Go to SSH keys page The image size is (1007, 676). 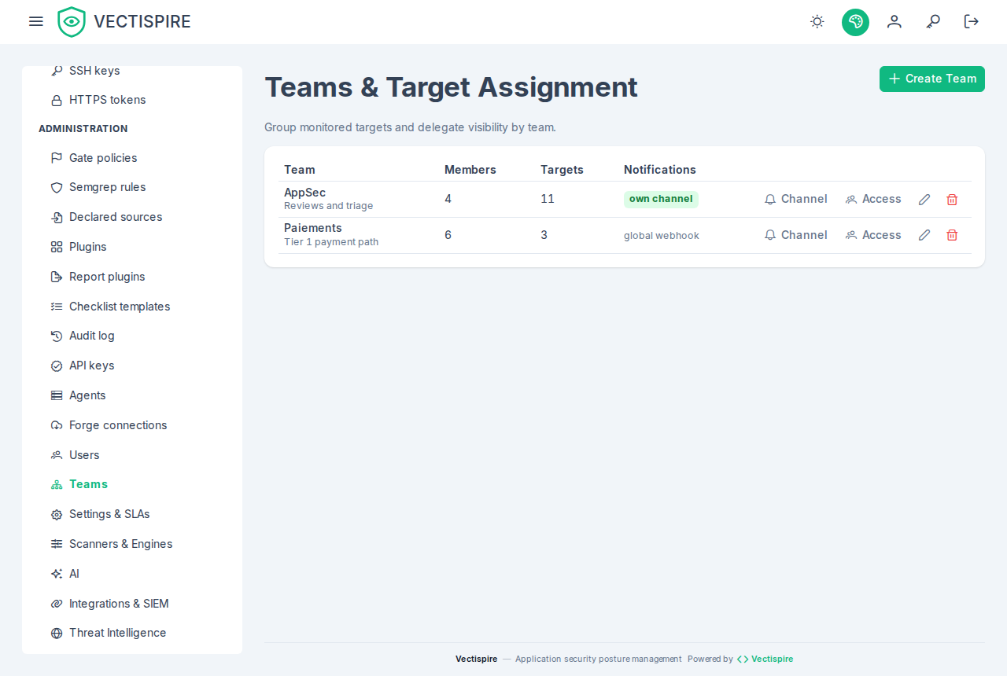click(132, 71)
